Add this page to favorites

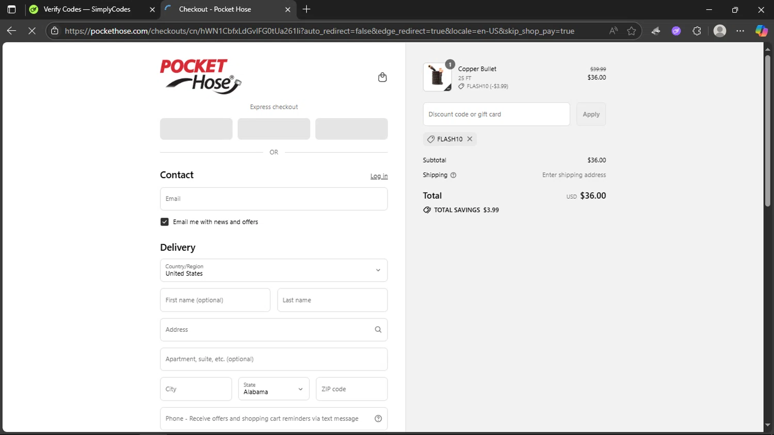click(632, 31)
